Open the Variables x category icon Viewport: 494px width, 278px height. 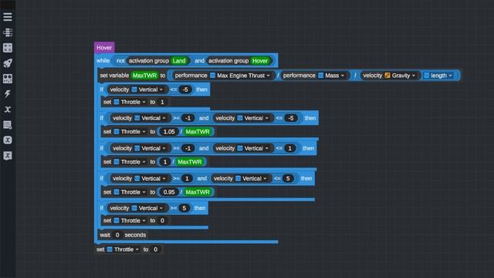click(x=8, y=109)
